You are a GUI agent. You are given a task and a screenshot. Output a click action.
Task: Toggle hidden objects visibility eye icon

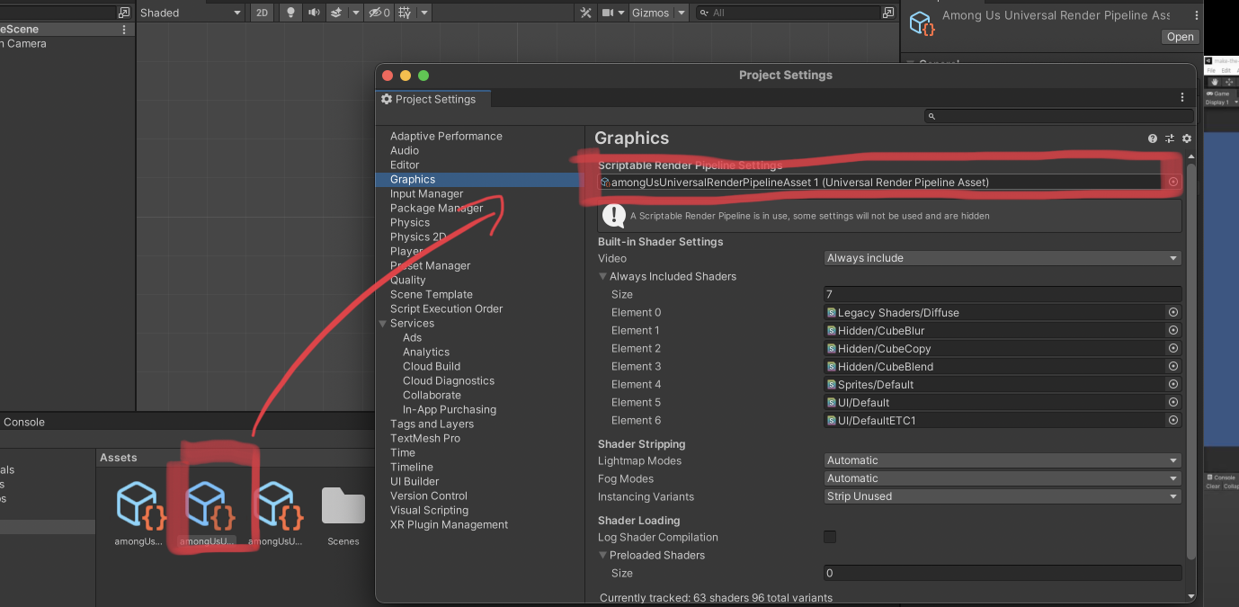coord(379,13)
